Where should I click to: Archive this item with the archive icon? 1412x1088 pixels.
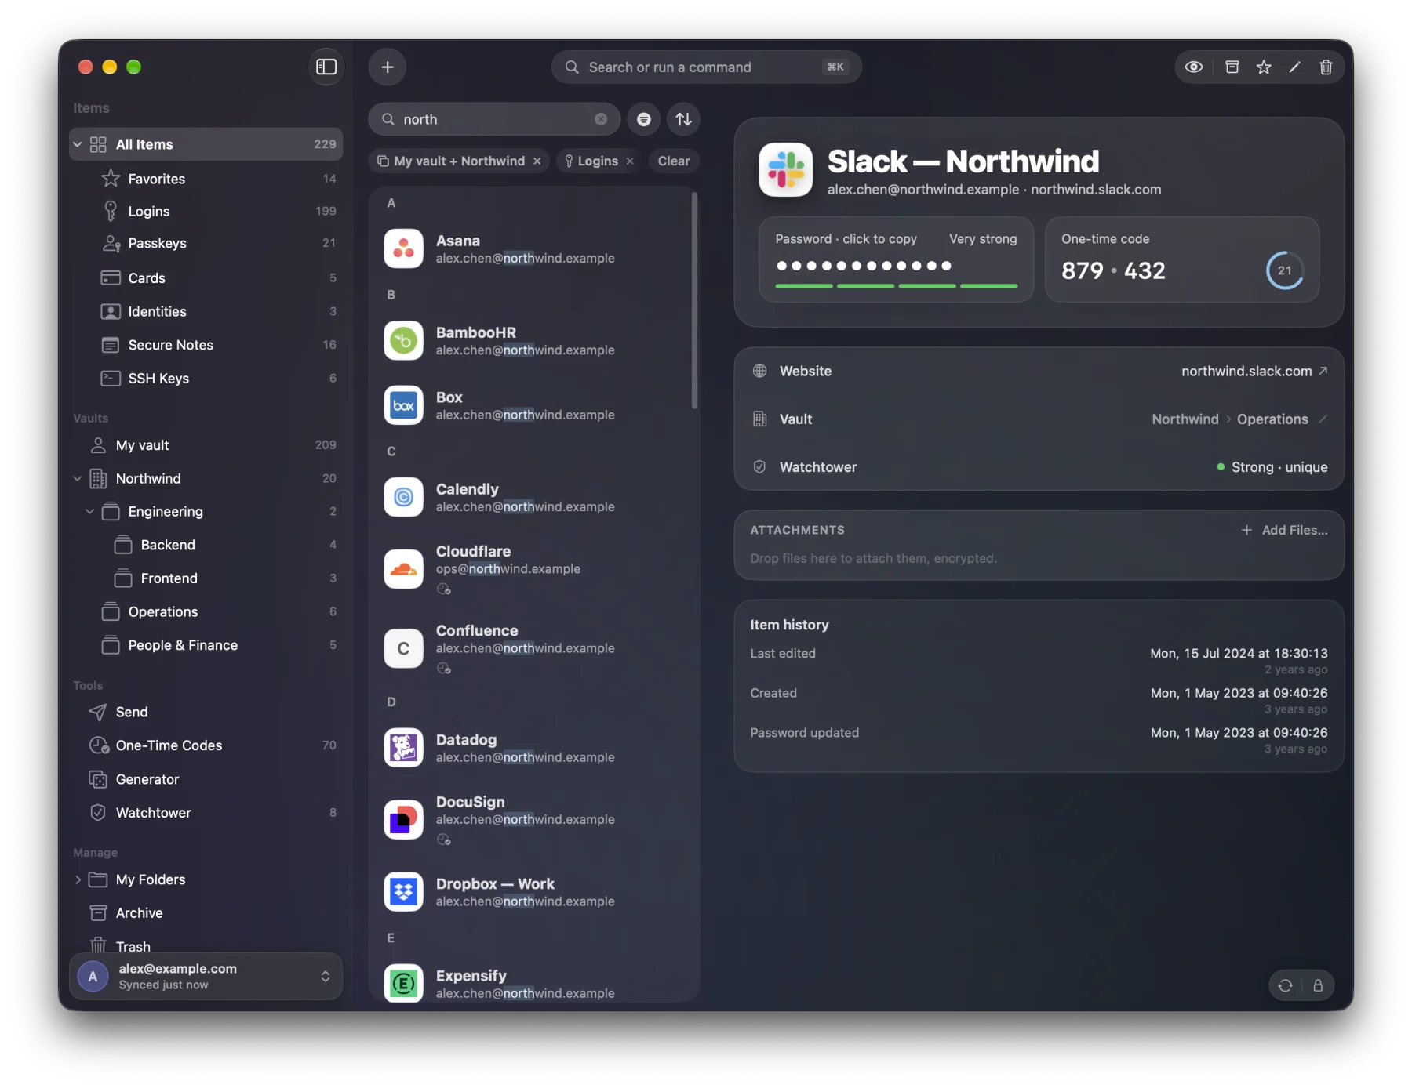pos(1232,67)
